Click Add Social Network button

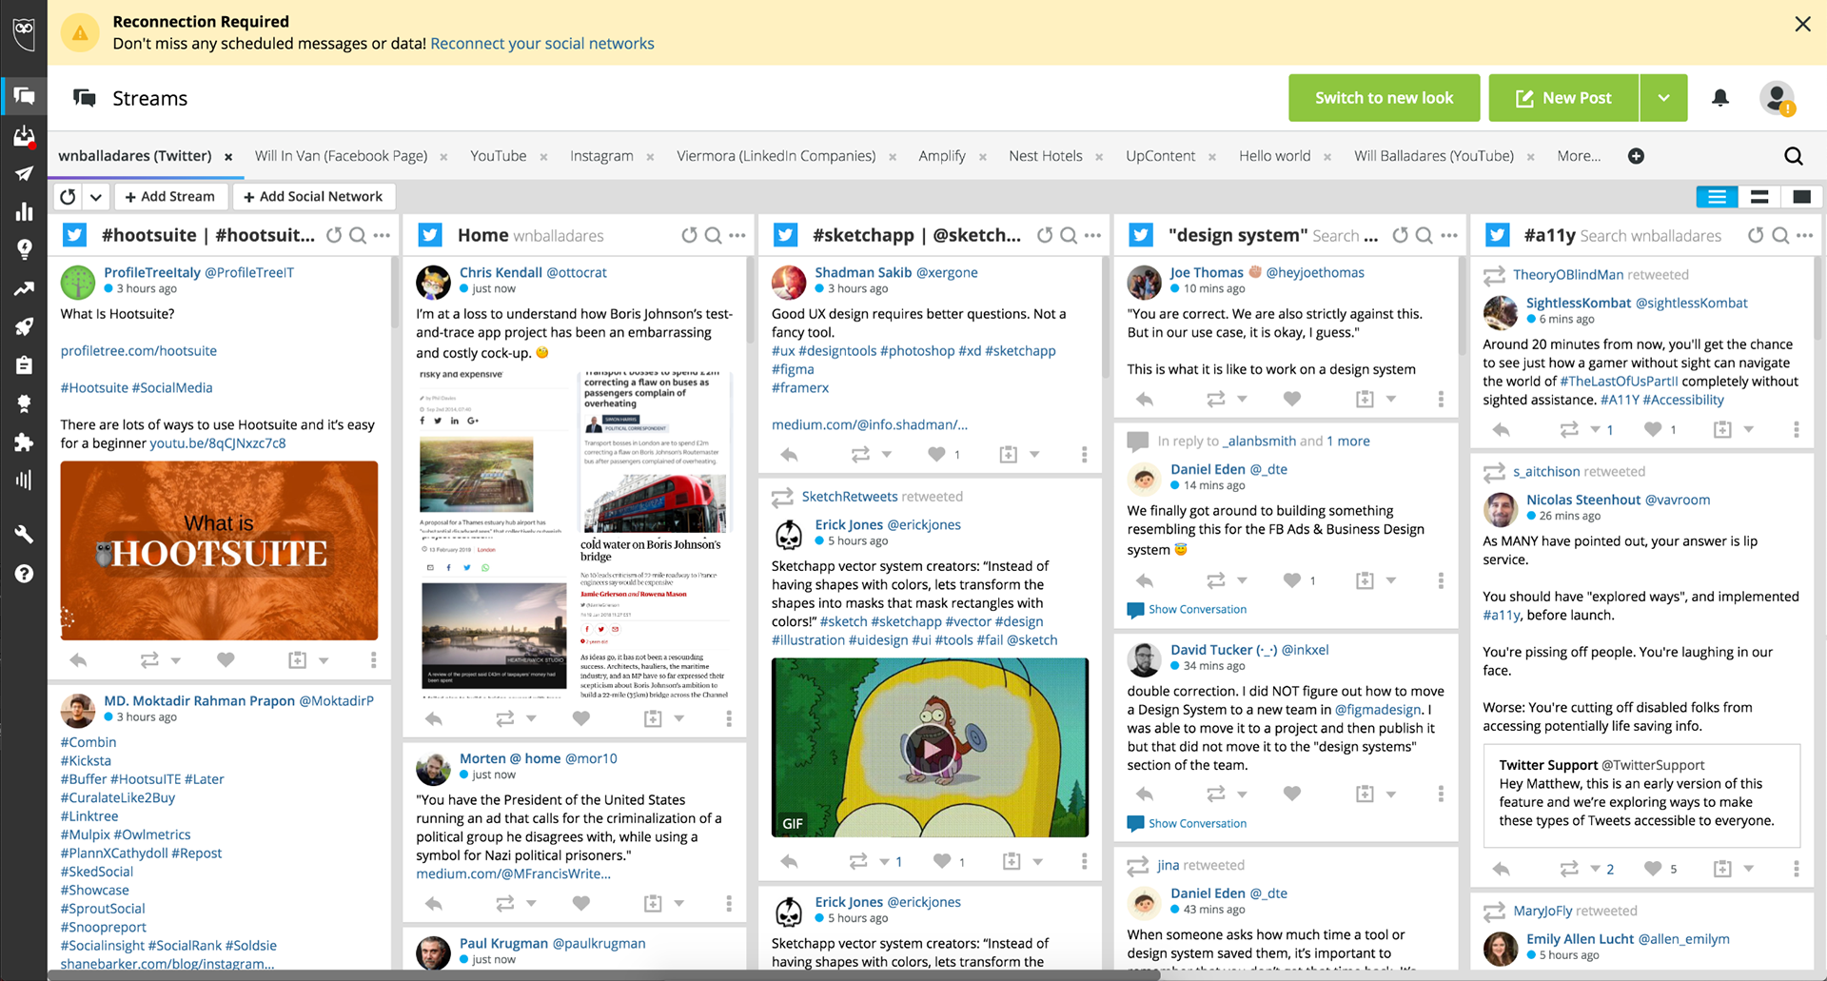[x=313, y=197]
